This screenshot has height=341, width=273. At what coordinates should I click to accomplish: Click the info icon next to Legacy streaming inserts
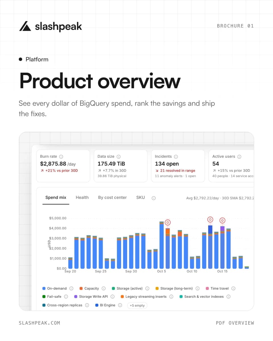tap(171, 297)
